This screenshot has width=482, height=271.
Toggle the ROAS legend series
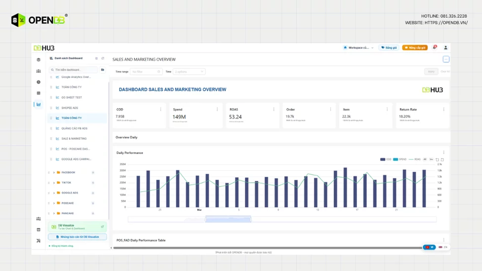click(x=414, y=159)
